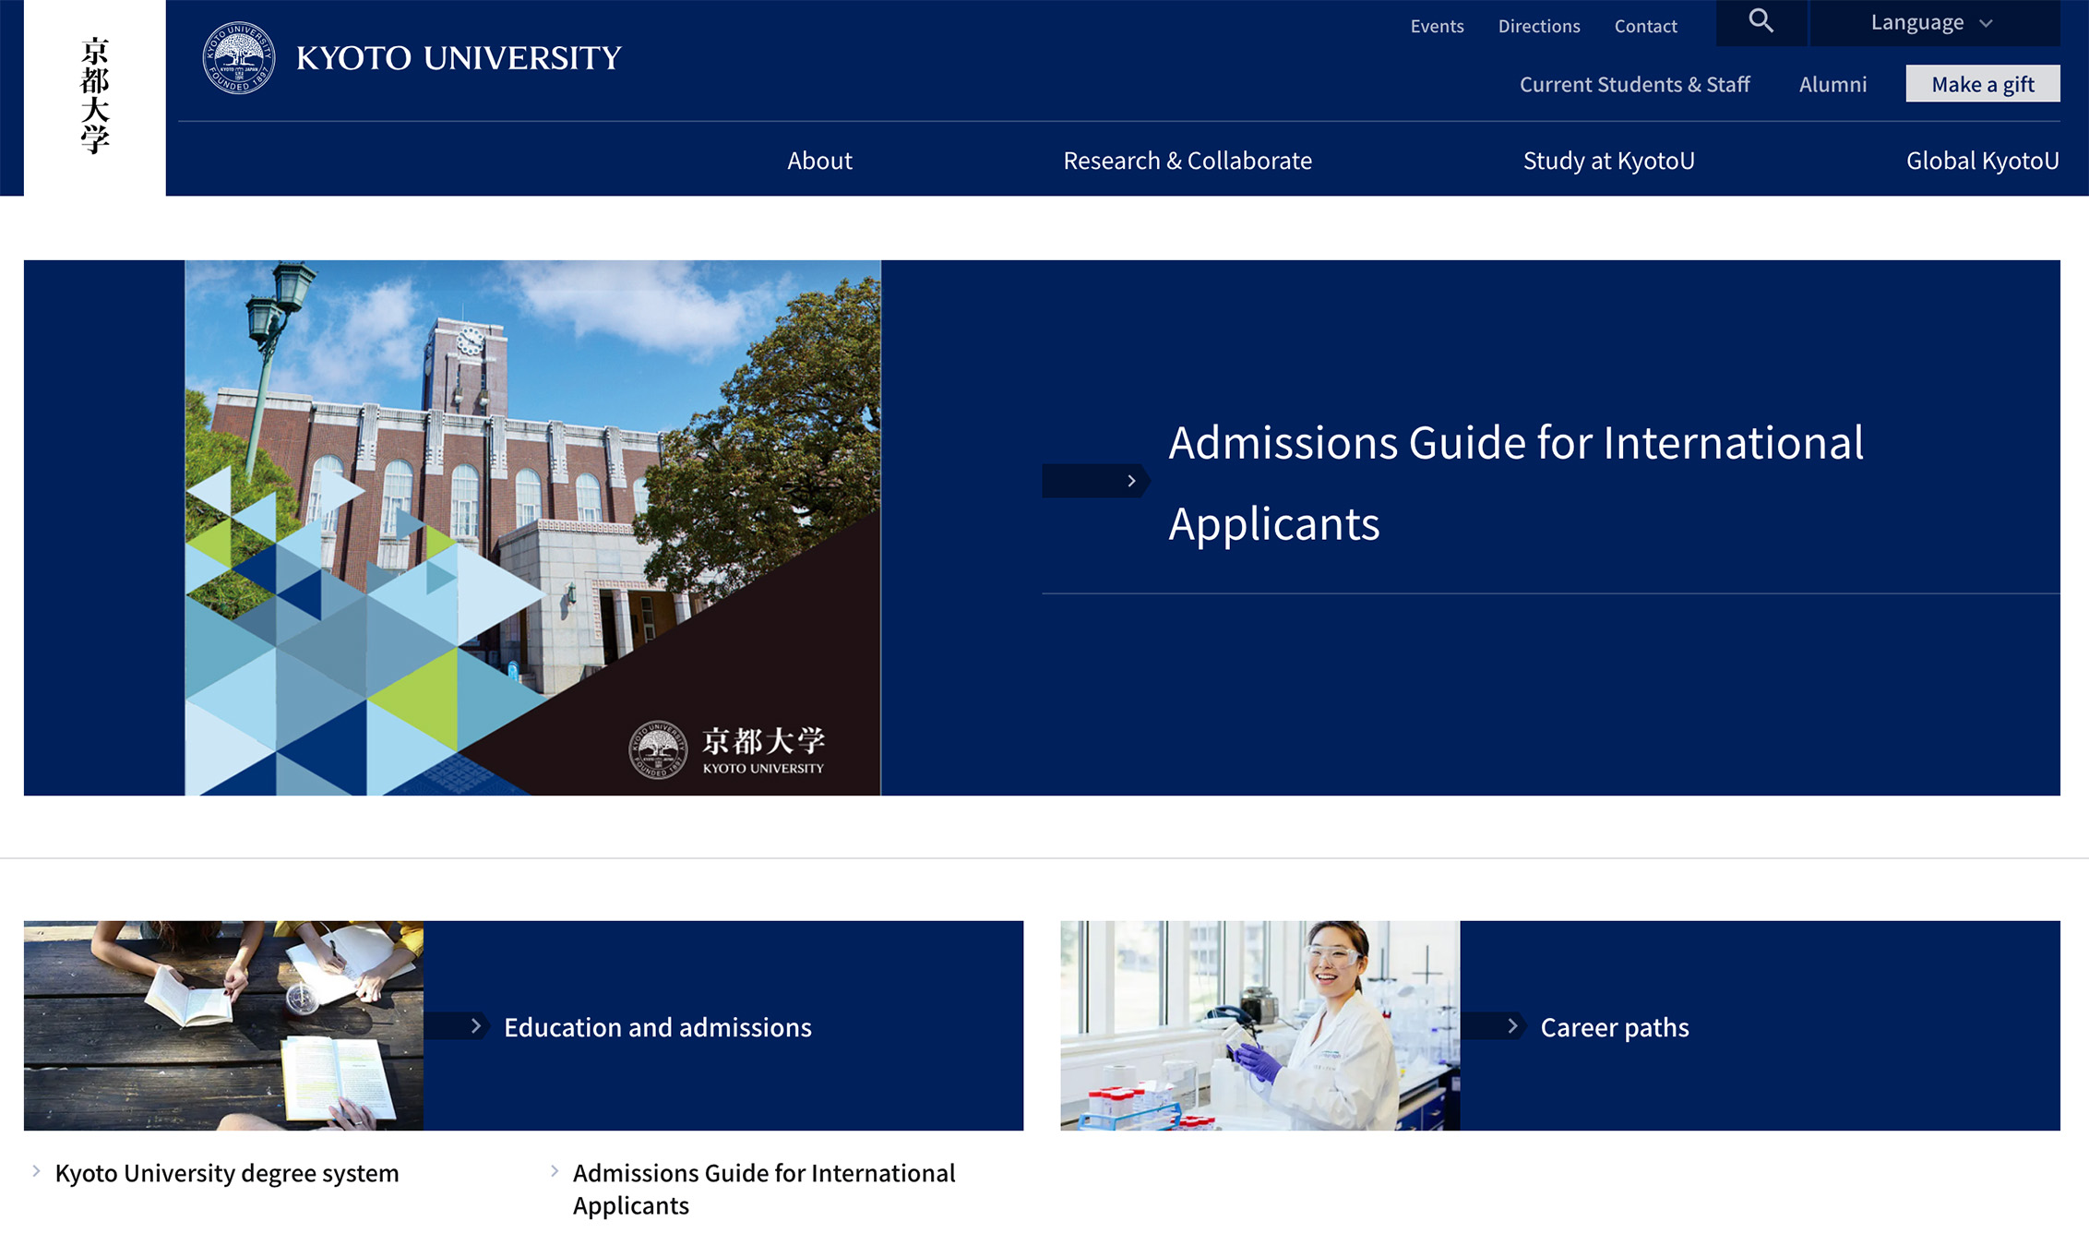Click chevron before bottom Admissions Guide link
Viewport: 2089px width, 1245px height.
(x=555, y=1171)
